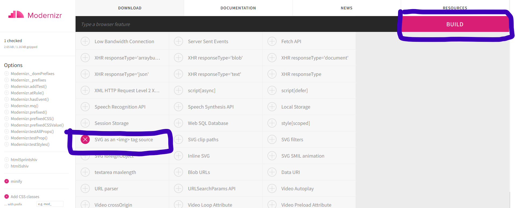Add Blob URLs detect
The width and height of the screenshot is (515, 208).
(x=178, y=172)
